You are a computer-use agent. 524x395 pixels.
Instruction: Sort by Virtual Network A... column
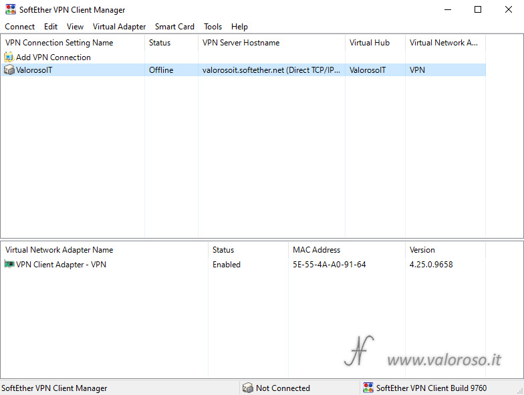point(445,43)
